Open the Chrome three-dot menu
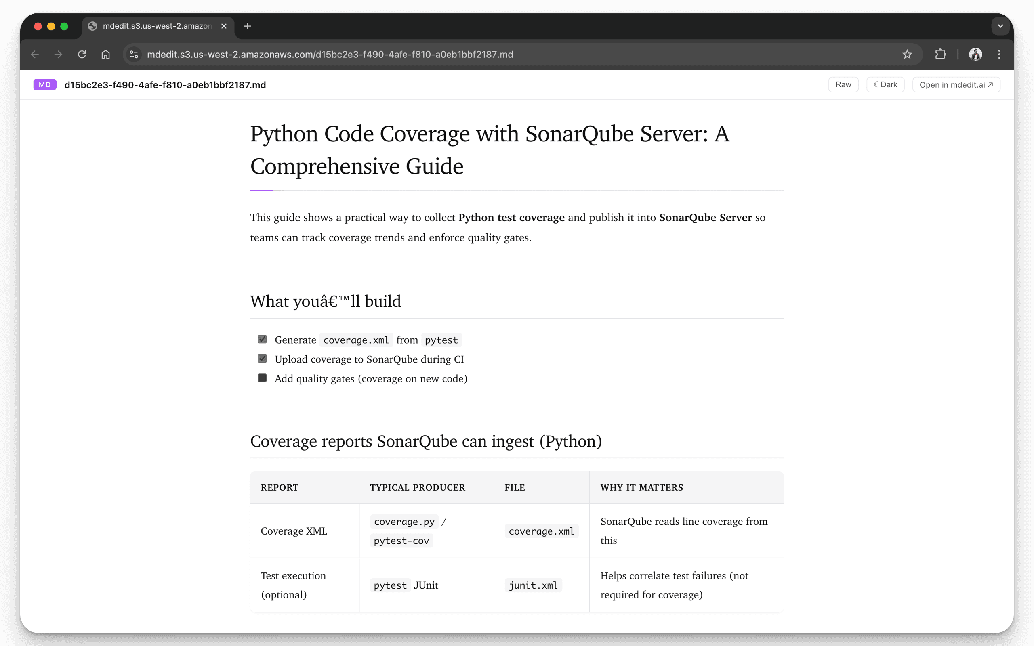The height and width of the screenshot is (646, 1034). click(x=999, y=54)
